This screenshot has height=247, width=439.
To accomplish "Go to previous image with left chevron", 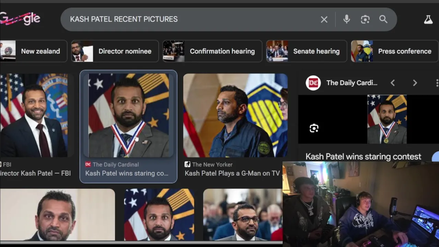I will [x=393, y=83].
